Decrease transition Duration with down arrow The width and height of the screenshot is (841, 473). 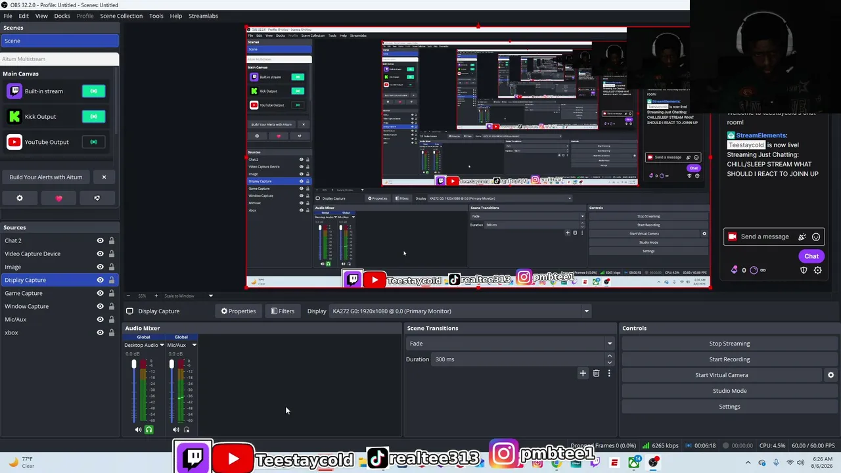click(x=610, y=363)
